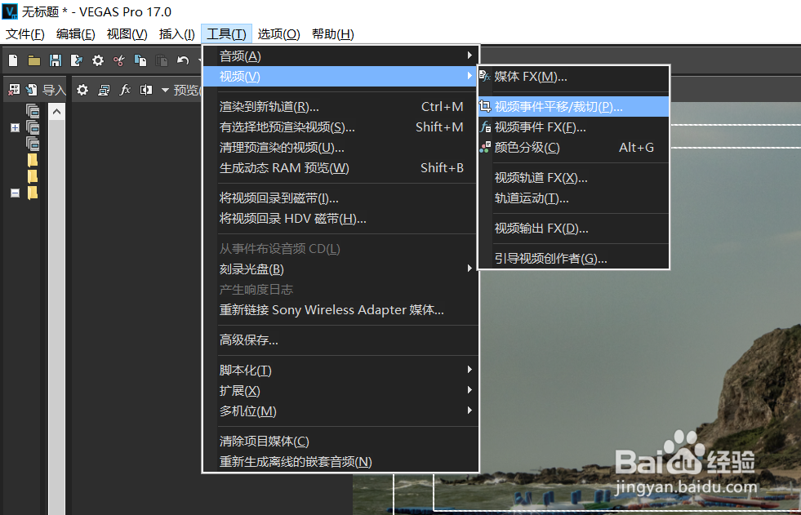Screen dimensions: 801x515
Task: Choose 将视频回录到磁带(I)...
Action: click(340, 198)
